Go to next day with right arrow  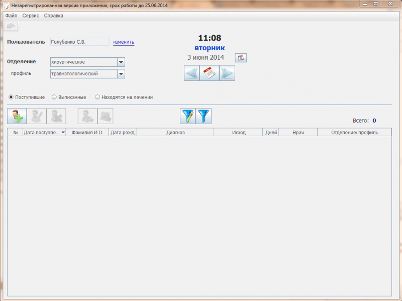point(227,73)
